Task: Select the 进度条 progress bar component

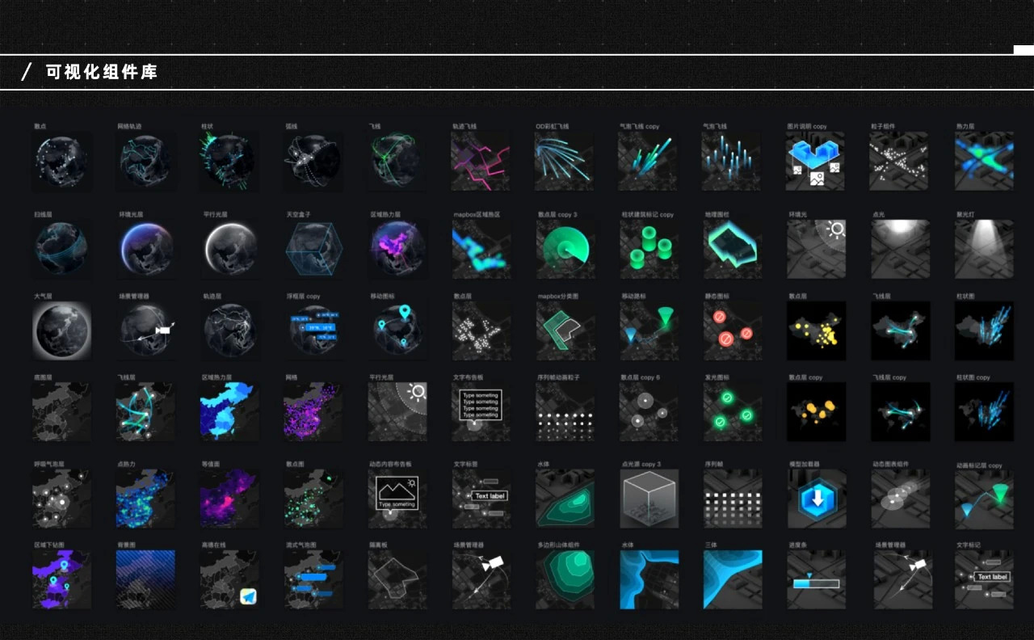Action: 816,579
